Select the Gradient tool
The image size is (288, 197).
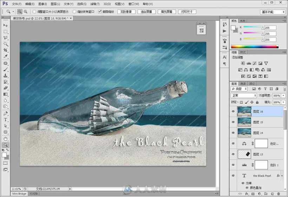point(6,94)
